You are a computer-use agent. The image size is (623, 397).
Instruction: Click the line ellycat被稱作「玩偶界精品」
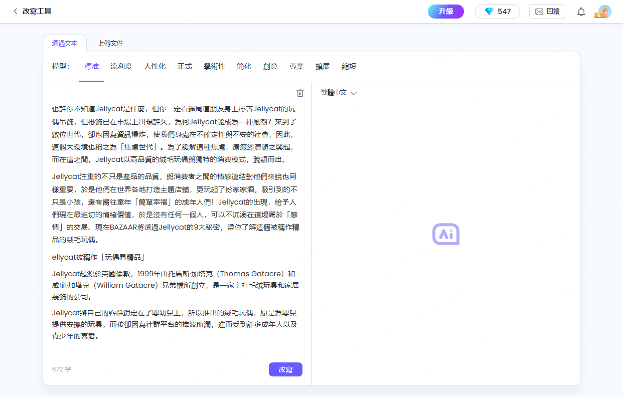click(99, 258)
